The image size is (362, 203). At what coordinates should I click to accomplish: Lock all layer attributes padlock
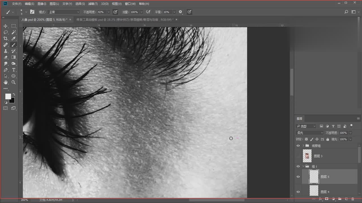click(x=327, y=139)
